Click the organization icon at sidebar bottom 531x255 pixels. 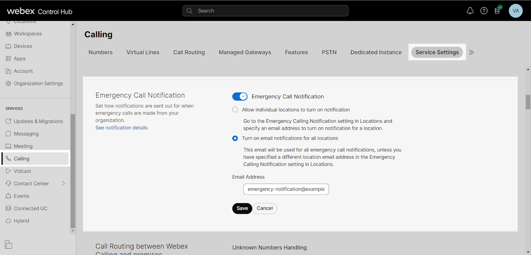9,245
